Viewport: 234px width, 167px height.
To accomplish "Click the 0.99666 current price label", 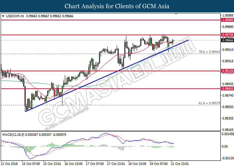I will point(227,40).
